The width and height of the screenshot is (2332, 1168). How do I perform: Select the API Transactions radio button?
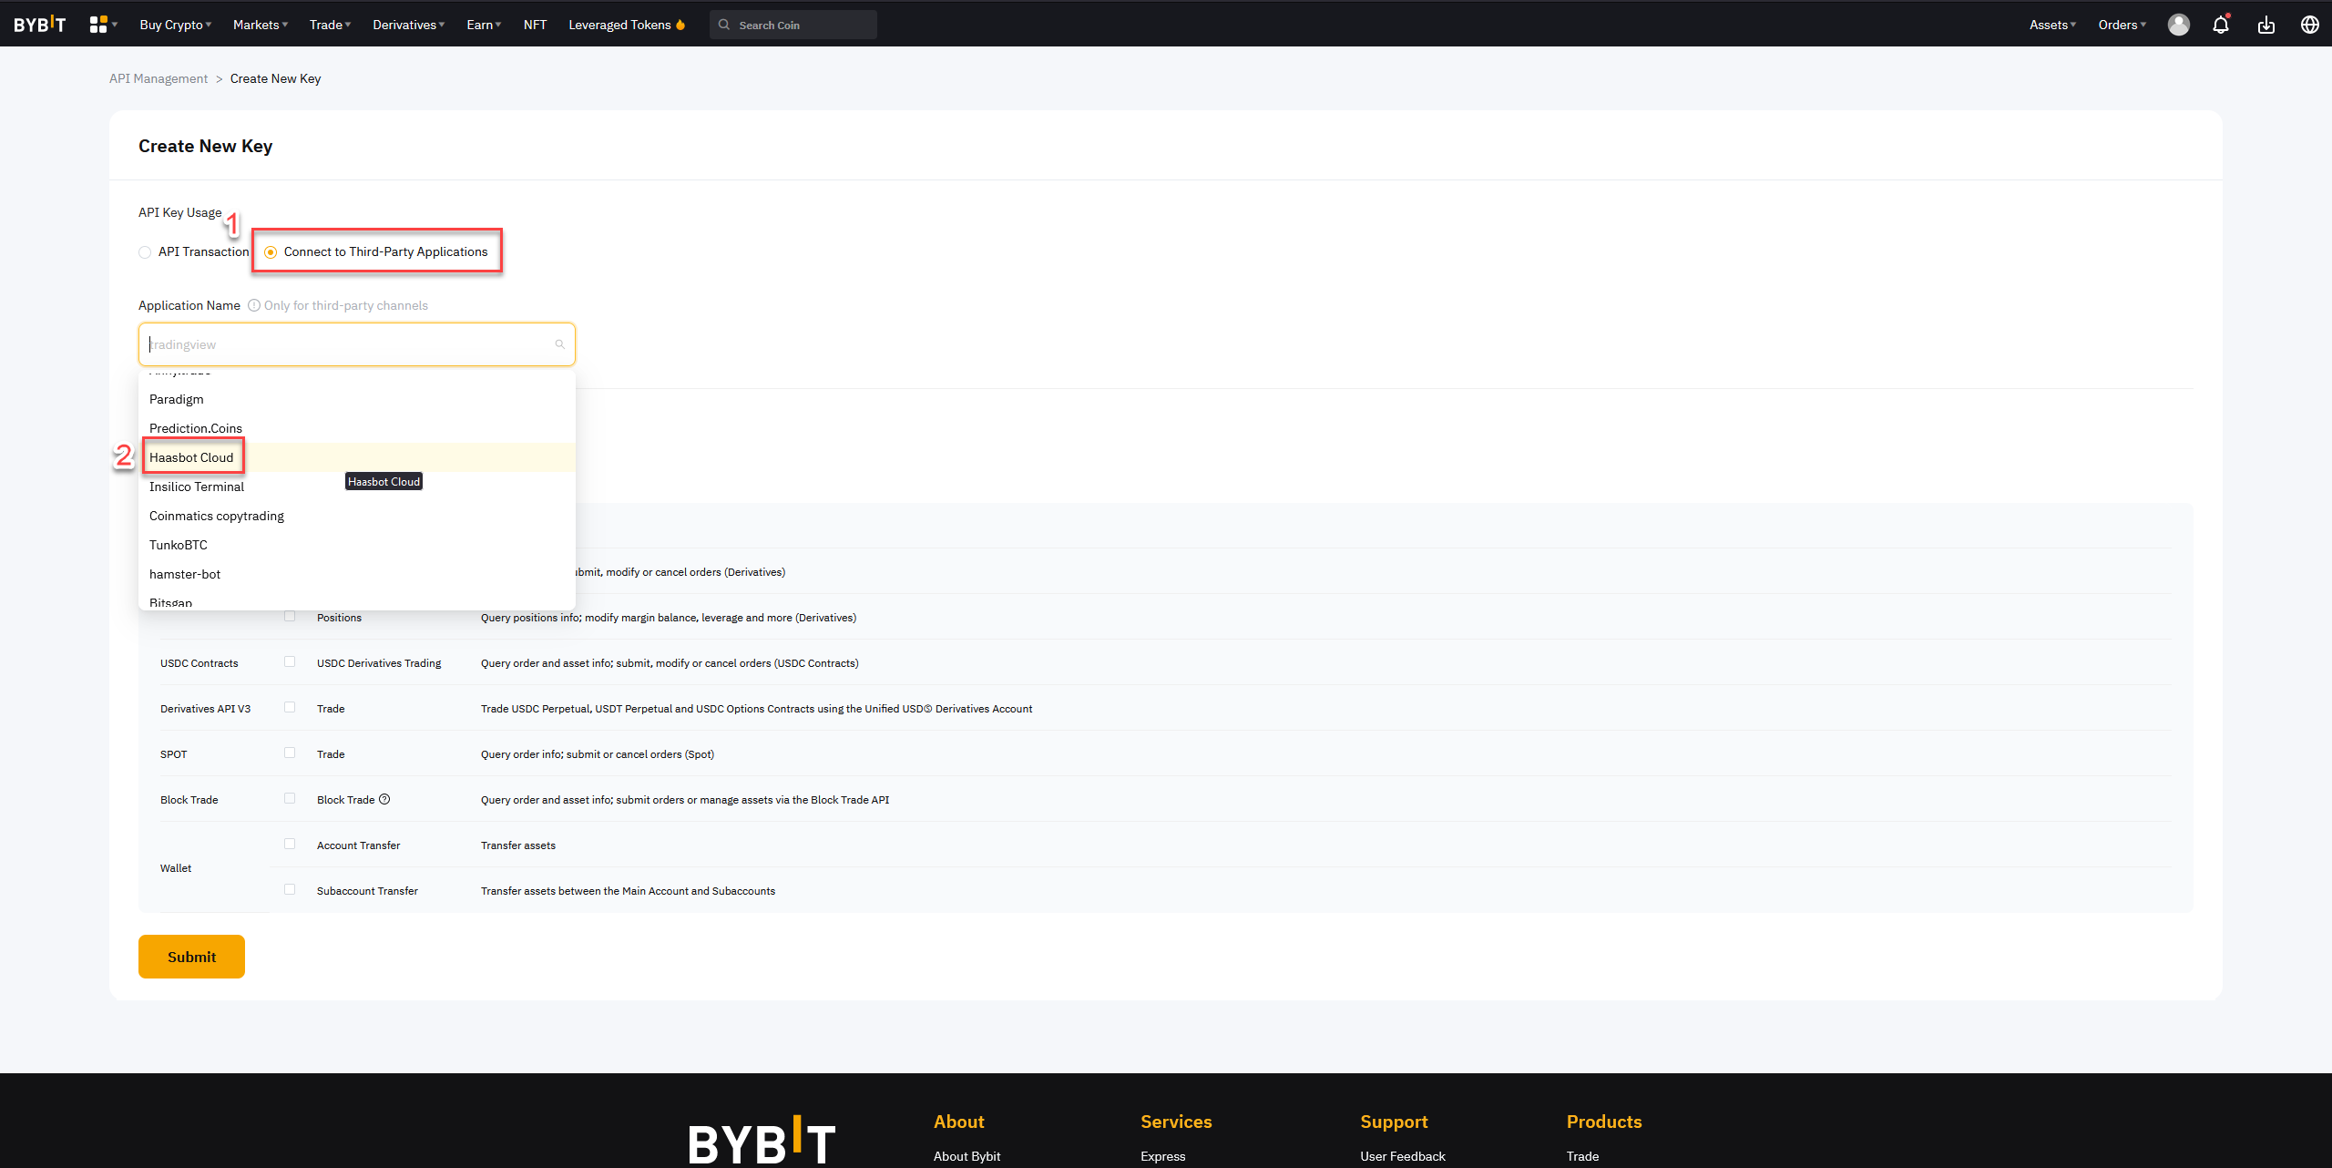point(146,251)
